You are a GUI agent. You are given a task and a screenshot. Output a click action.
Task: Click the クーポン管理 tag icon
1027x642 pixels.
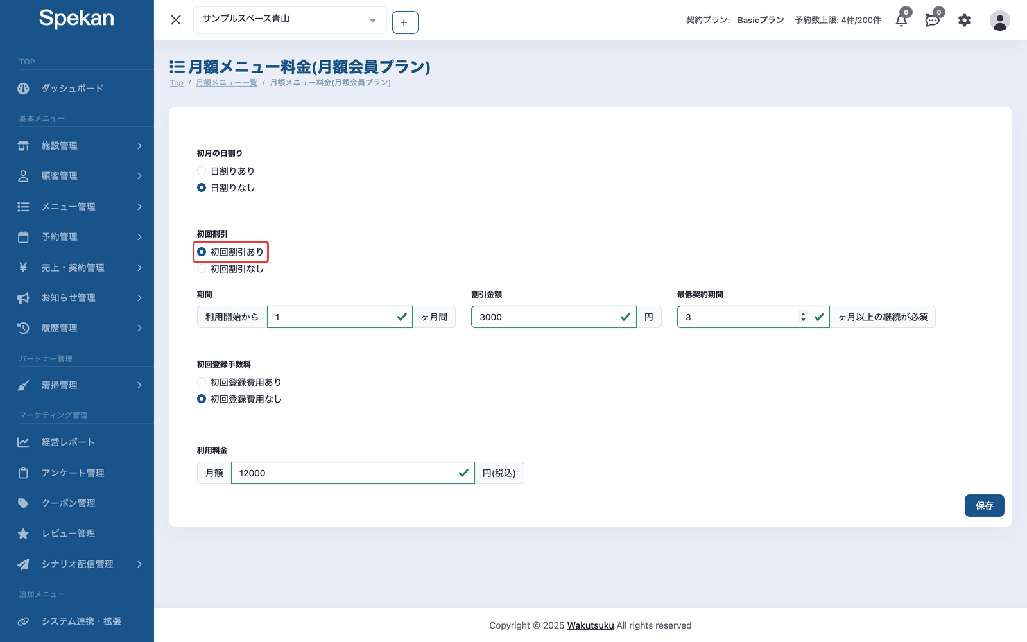pyautogui.click(x=23, y=503)
